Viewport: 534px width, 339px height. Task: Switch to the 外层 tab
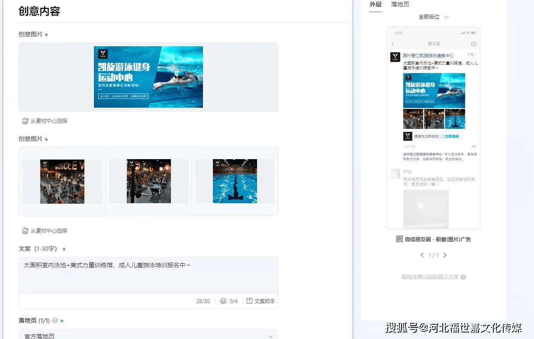pyautogui.click(x=375, y=4)
